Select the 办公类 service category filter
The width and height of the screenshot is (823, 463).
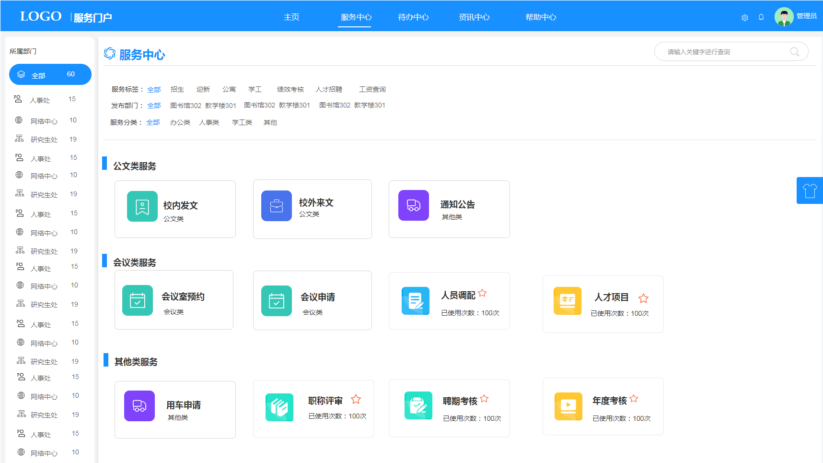point(180,122)
